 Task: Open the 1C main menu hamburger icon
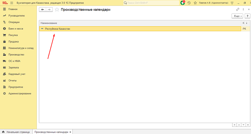point(12,3)
